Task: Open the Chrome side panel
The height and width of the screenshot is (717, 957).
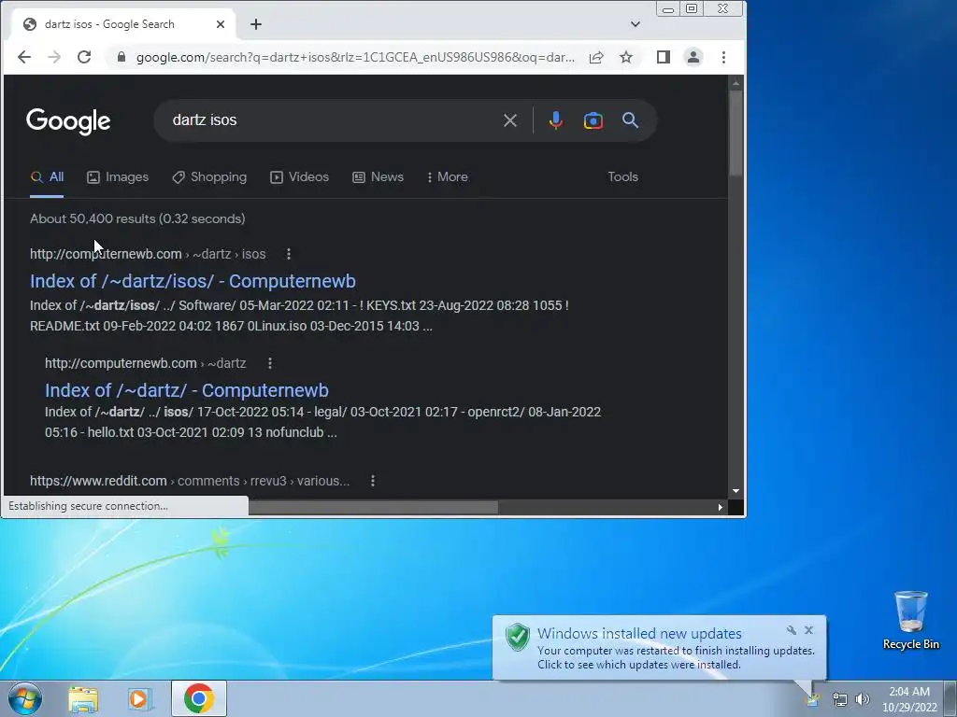Action: [x=664, y=57]
